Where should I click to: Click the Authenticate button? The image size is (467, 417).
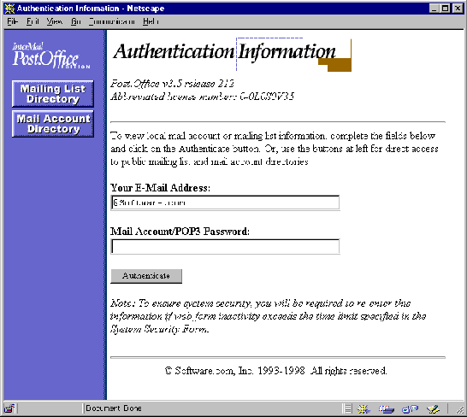146,276
